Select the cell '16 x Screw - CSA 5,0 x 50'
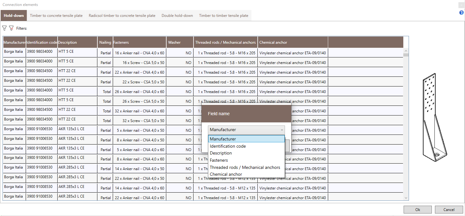The height and width of the screenshot is (216, 465). (140, 62)
